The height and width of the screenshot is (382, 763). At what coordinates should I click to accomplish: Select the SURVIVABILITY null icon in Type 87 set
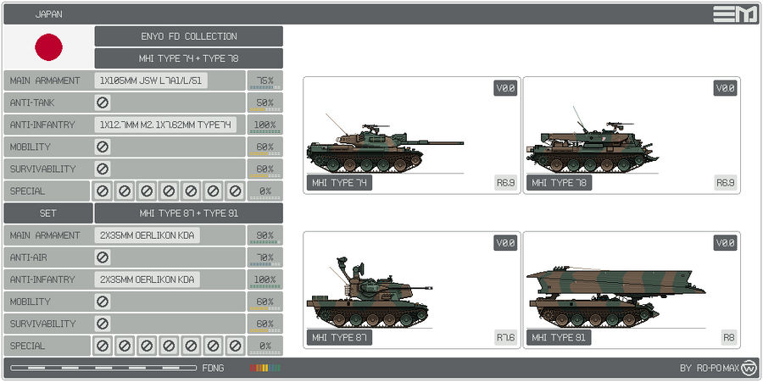click(x=103, y=324)
